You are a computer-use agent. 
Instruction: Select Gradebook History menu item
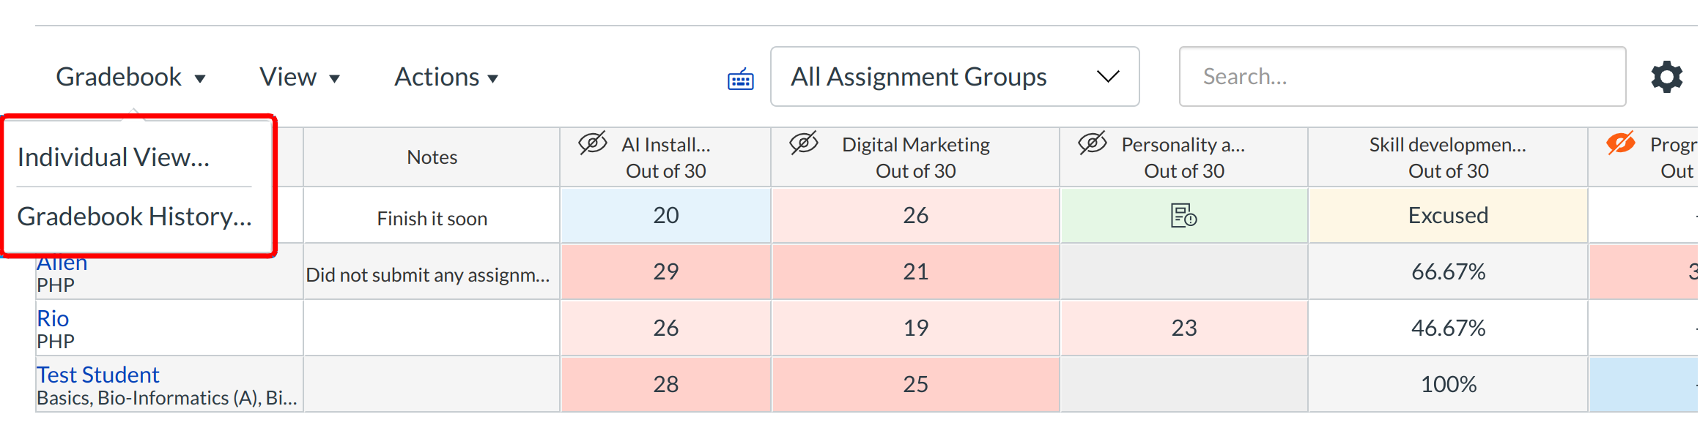(134, 217)
